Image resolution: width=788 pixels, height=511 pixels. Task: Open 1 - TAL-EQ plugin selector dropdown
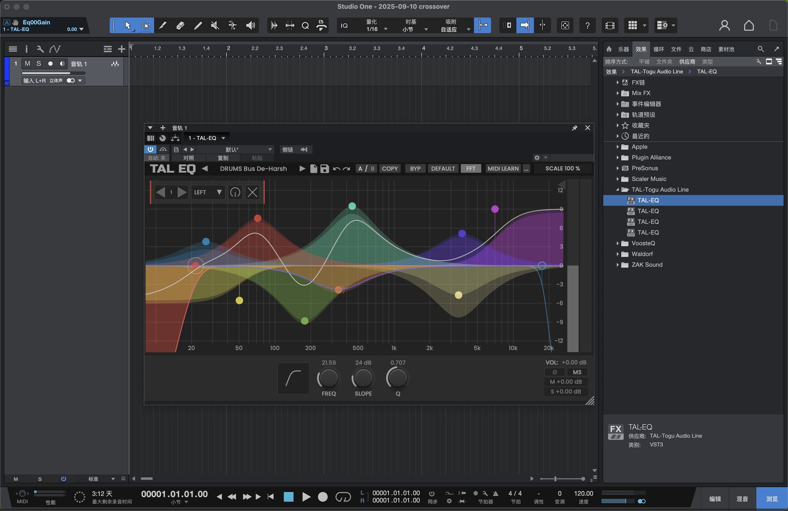[x=206, y=138]
